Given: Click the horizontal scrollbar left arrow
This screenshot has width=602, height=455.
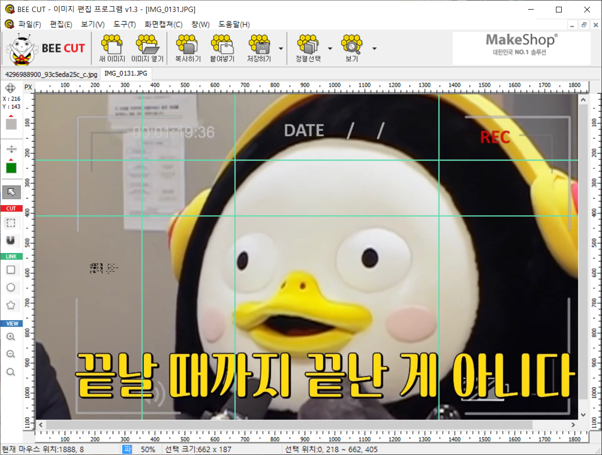Looking at the screenshot, I should click(x=41, y=425).
